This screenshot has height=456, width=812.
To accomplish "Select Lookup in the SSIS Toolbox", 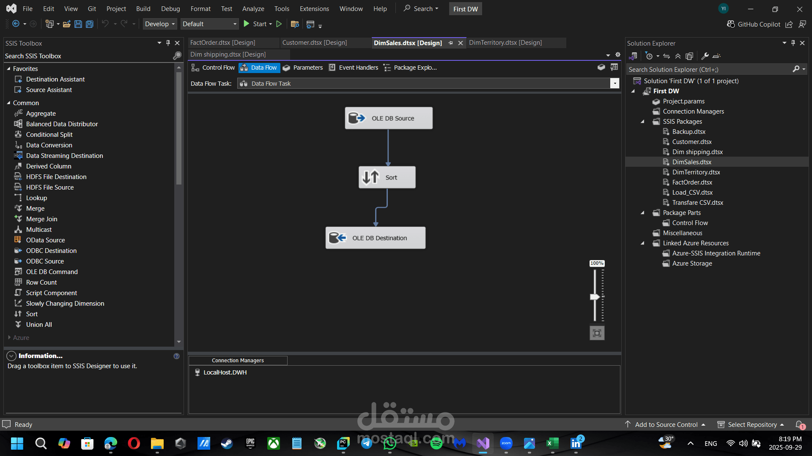I will [36, 198].
